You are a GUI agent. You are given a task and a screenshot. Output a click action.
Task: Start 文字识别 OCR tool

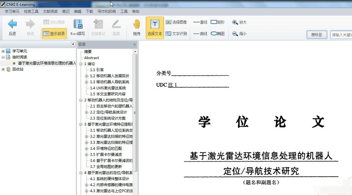176,34
